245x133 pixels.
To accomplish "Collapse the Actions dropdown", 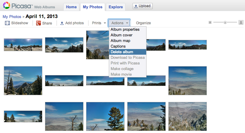I will [x=119, y=23].
